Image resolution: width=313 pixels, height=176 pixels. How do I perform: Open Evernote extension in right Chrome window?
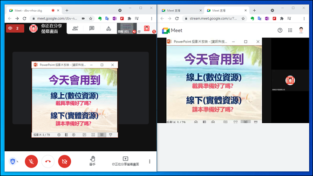pos(252,18)
